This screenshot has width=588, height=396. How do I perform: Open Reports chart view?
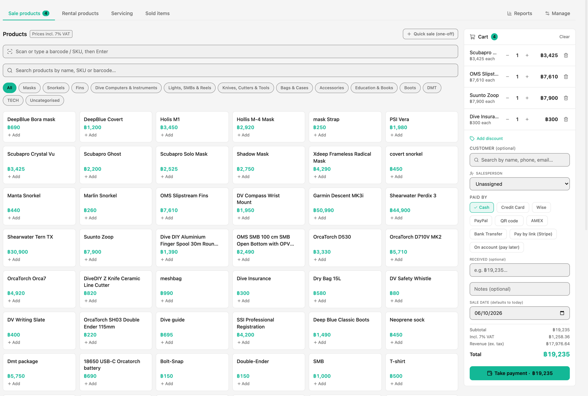coord(520,13)
